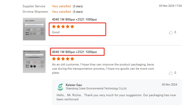Click the supplier reply text to Mr. Richie
This screenshot has width=188, height=111.
point(116,97)
